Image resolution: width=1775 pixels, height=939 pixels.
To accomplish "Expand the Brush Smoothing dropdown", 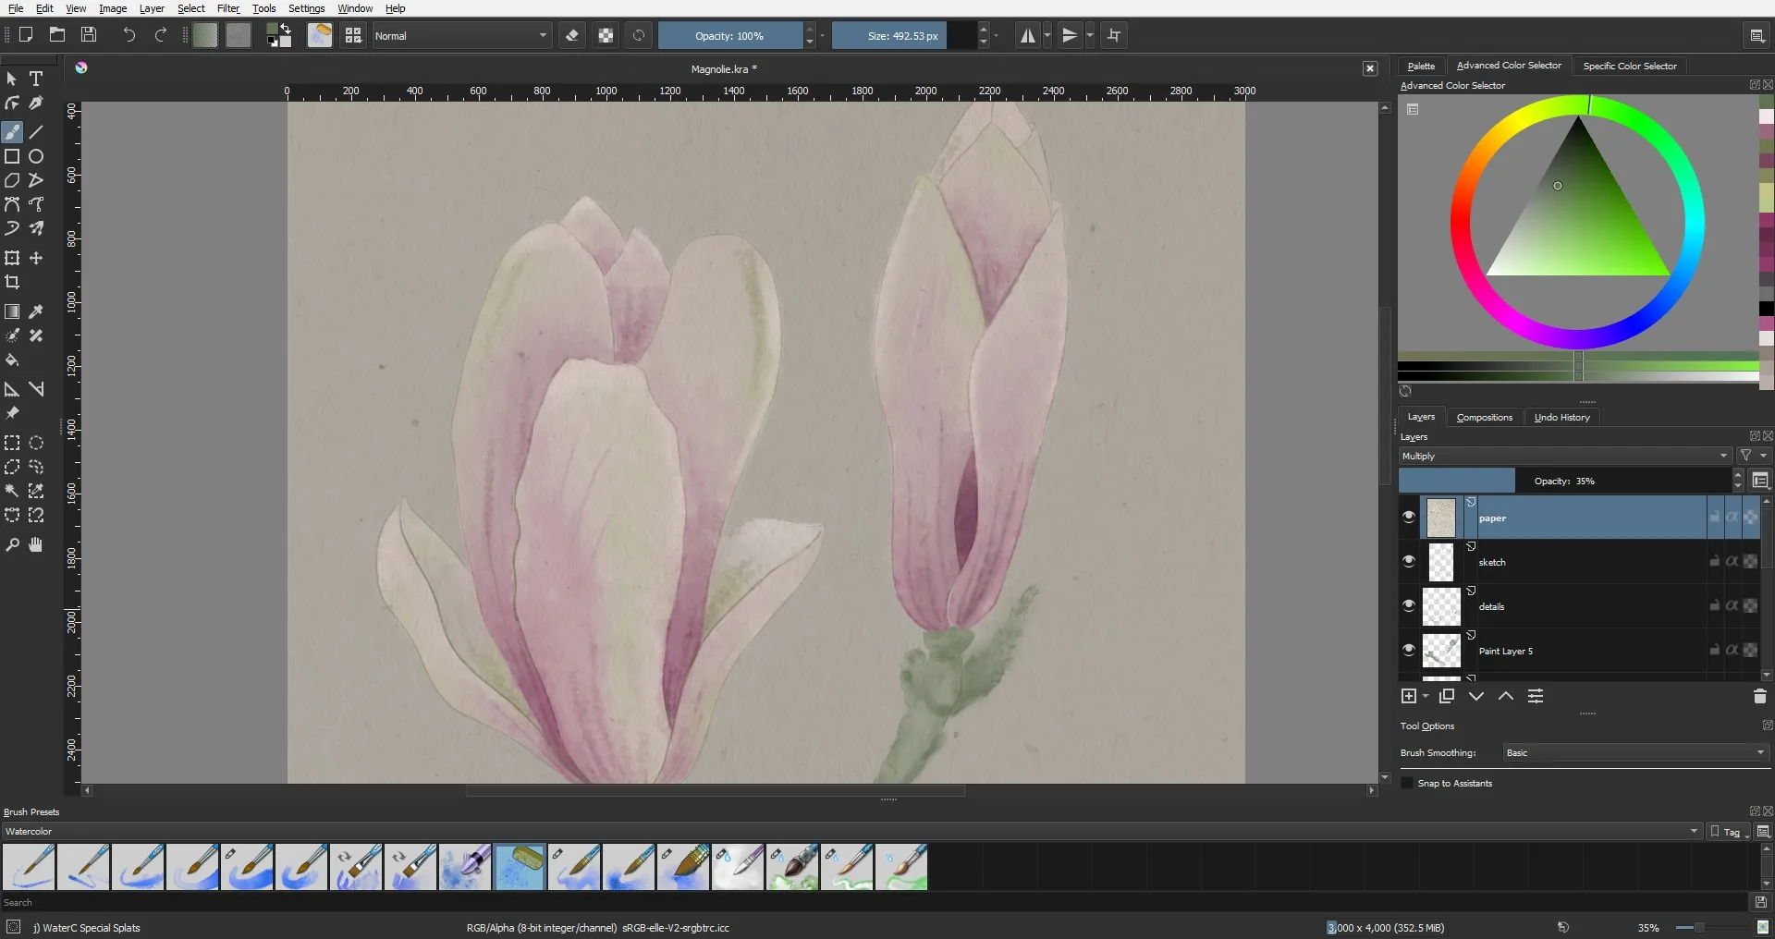I will click(x=1634, y=753).
